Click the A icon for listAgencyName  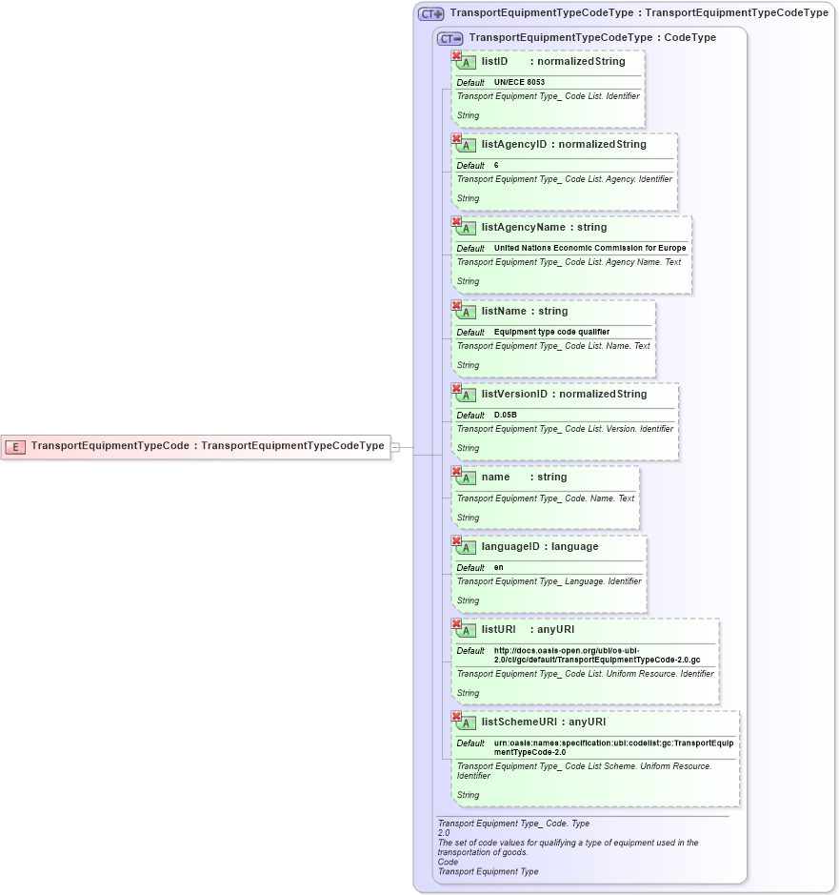pos(466,228)
